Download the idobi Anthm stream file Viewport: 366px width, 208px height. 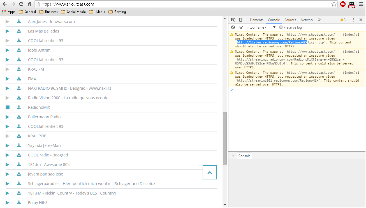tap(19, 50)
